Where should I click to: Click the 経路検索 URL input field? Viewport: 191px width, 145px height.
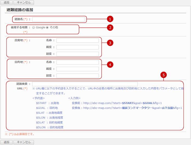(85, 84)
